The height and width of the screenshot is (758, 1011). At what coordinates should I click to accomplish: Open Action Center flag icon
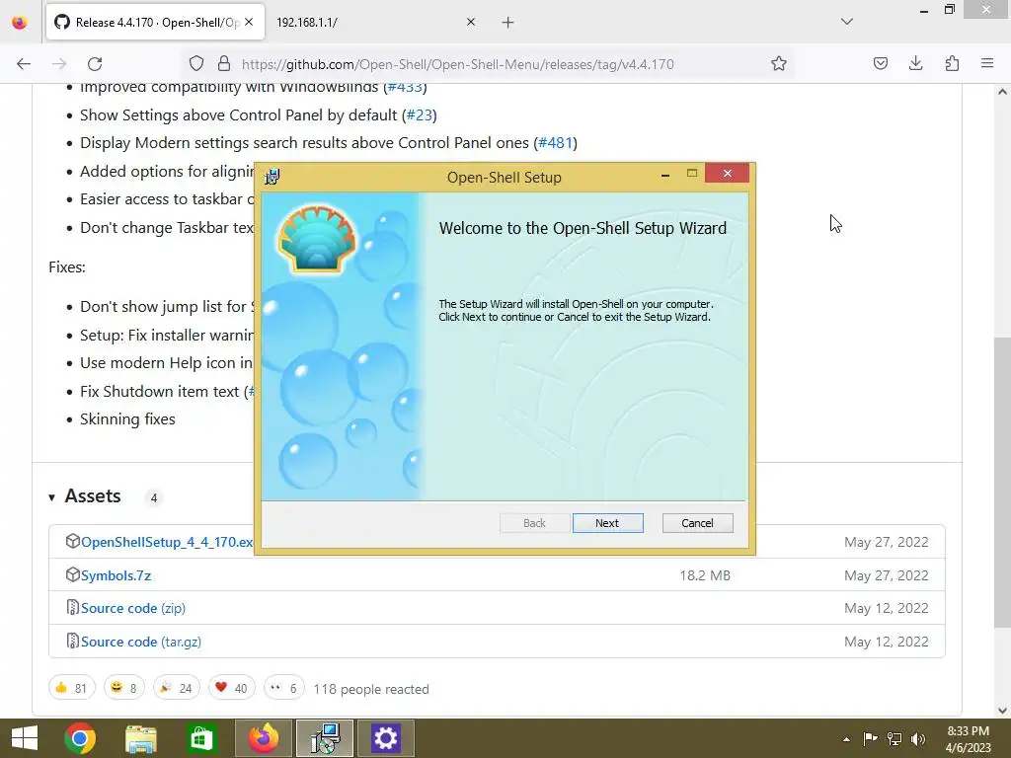pyautogui.click(x=870, y=738)
